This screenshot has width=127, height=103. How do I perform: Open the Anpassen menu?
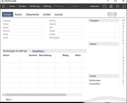95,6
